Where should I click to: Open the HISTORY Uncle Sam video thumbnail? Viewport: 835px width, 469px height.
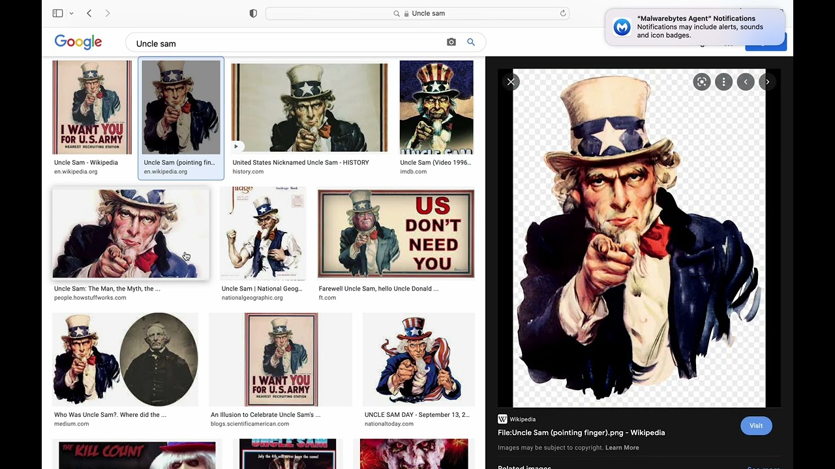coord(309,107)
